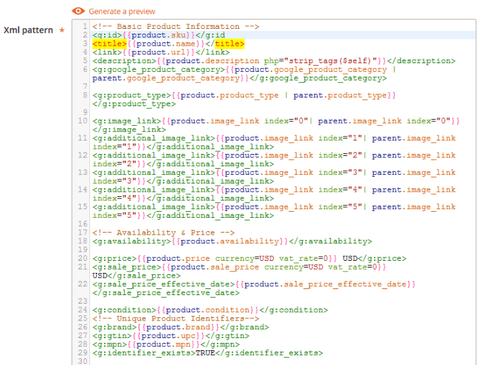
Task: Click additional_image_link line with index="5"
Action: click(x=274, y=207)
